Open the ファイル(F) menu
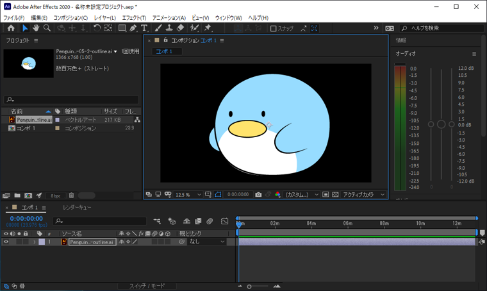The width and height of the screenshot is (487, 291). tap(14, 18)
